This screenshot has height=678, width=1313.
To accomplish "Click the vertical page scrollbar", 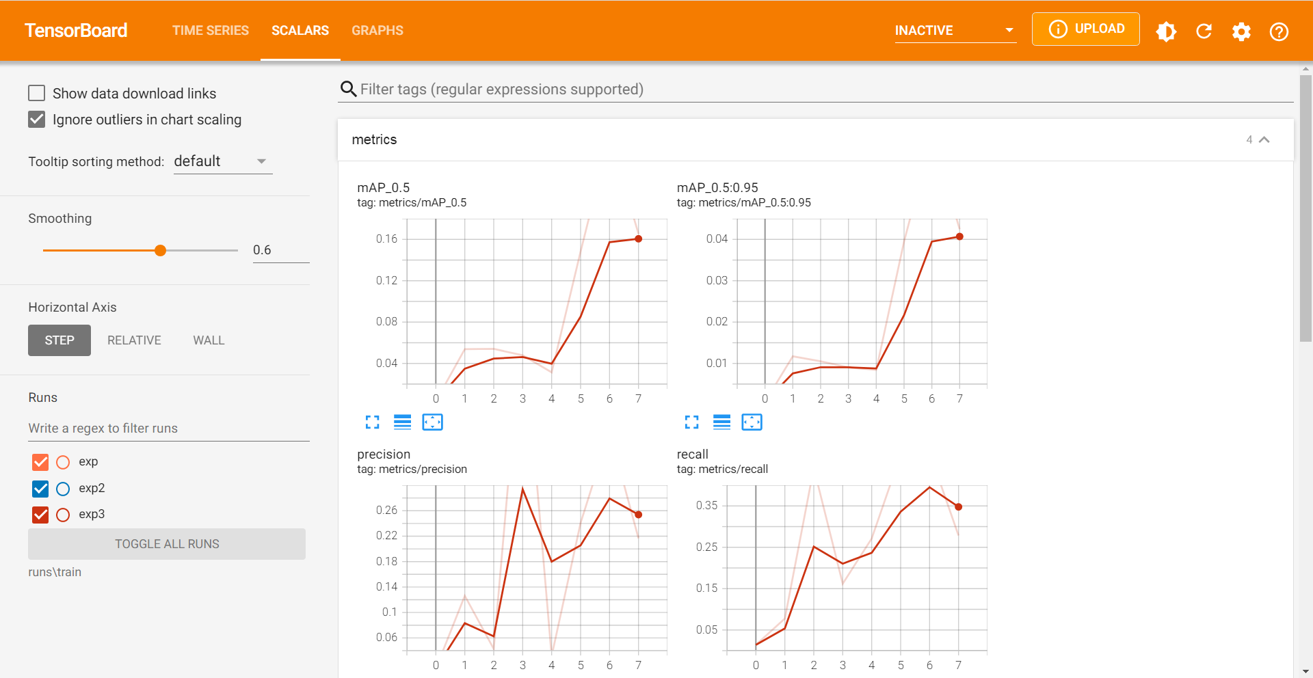I will pos(1305,208).
